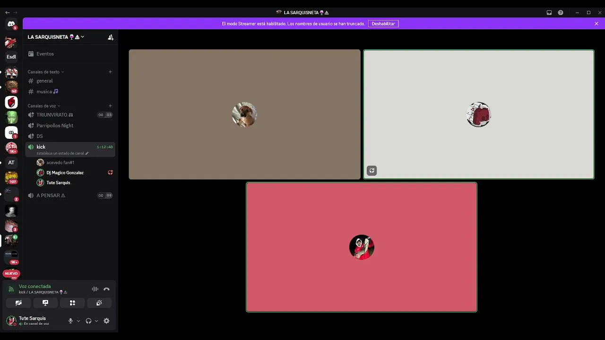Deafen headphones toggle
Viewport: 605px width, 340px height.
pyautogui.click(x=88, y=321)
